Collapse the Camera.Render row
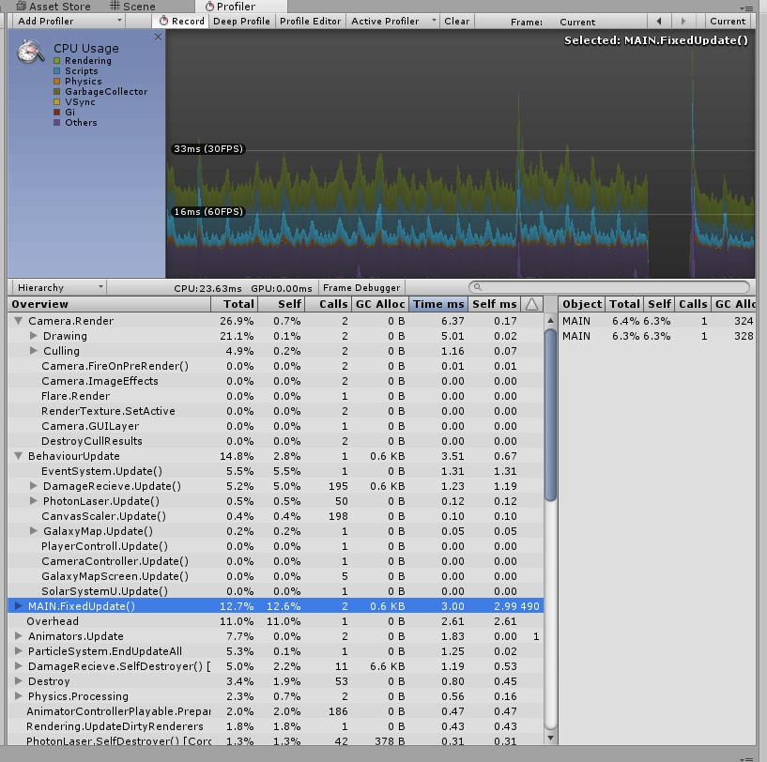 (19, 321)
